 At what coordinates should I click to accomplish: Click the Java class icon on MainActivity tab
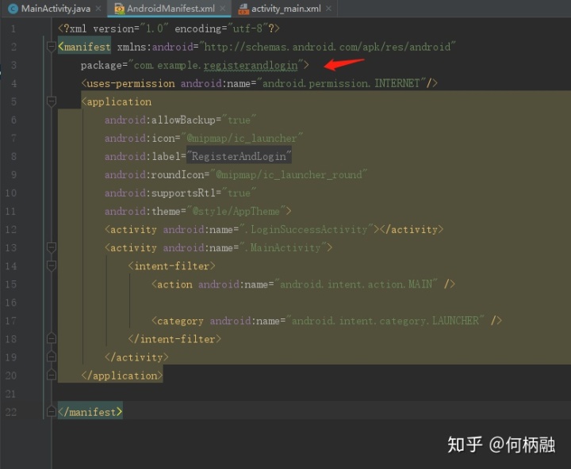coord(13,9)
